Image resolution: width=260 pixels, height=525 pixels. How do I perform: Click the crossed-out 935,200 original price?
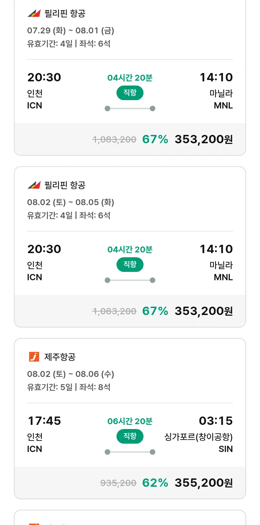coord(118,483)
